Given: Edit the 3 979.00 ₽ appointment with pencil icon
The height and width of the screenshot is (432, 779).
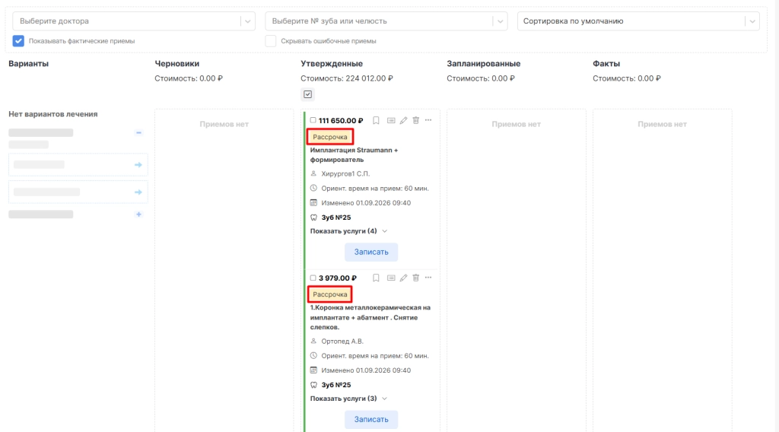Looking at the screenshot, I should pyautogui.click(x=403, y=278).
